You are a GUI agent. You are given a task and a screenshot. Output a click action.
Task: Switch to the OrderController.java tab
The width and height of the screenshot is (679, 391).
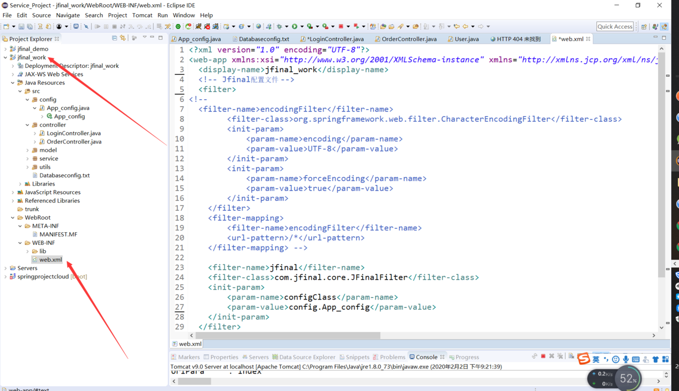tap(409, 39)
